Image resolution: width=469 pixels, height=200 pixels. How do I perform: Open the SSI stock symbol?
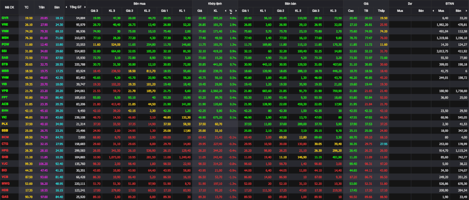click(4, 51)
